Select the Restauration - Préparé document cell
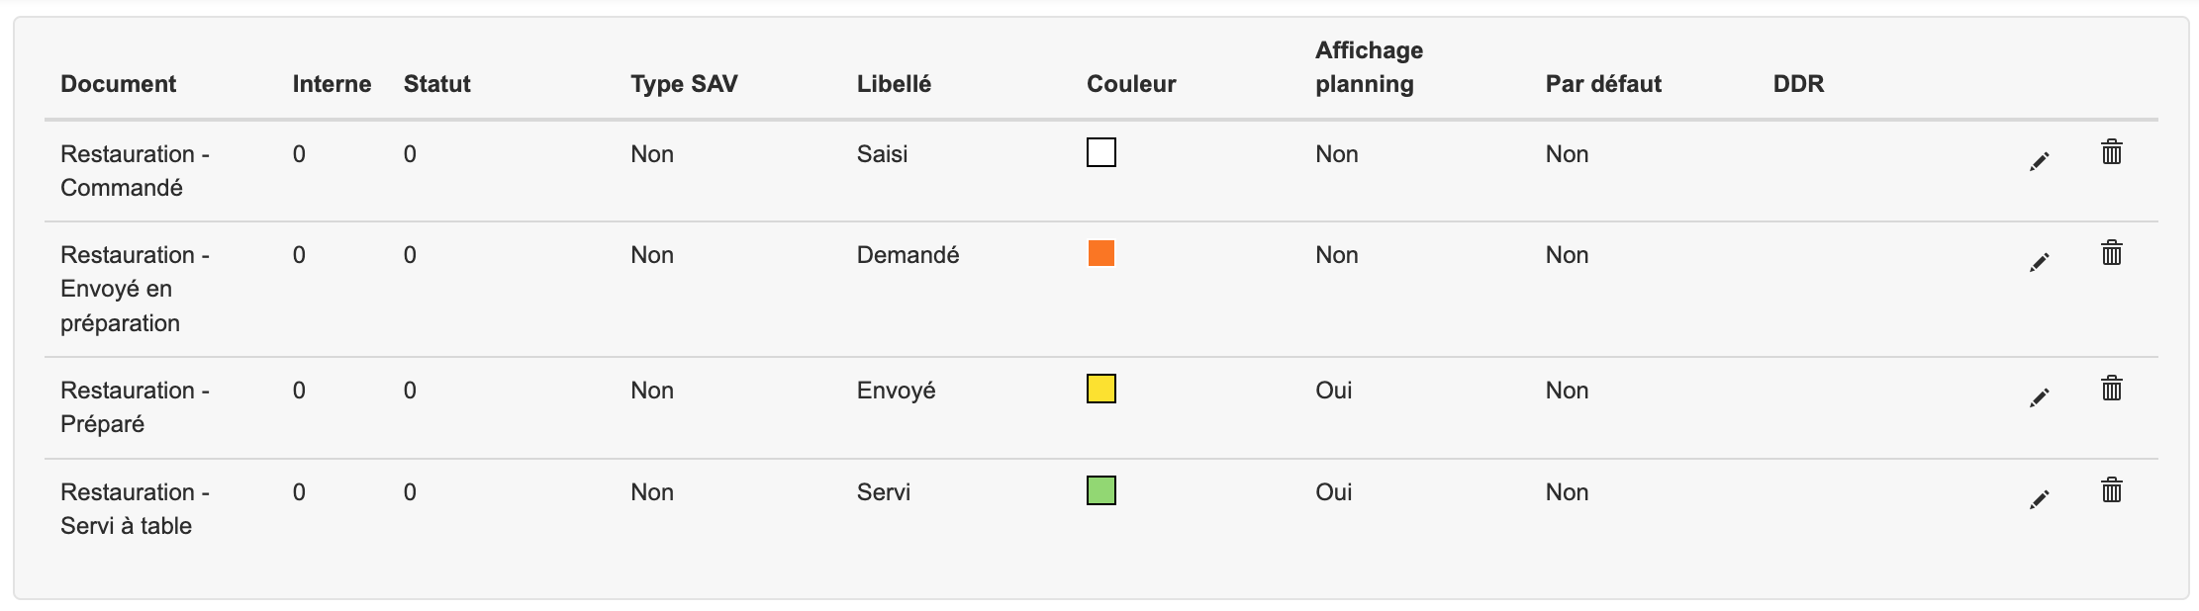This screenshot has height=611, width=2199. pos(135,407)
